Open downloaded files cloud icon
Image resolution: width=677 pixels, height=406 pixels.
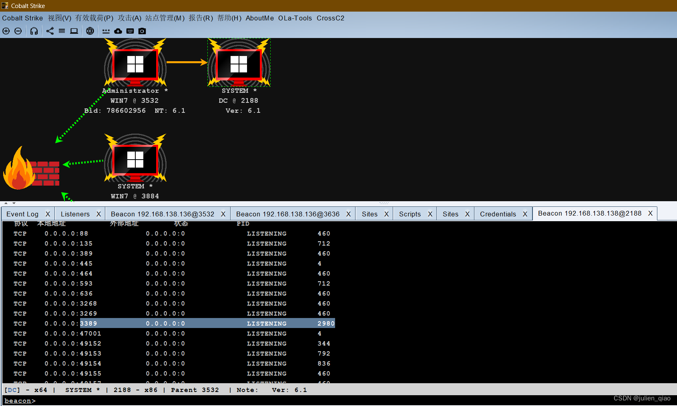118,31
